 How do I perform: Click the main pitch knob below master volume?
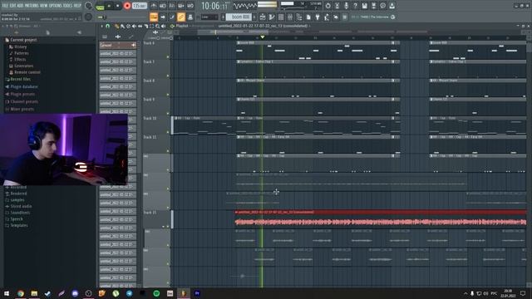89,17
